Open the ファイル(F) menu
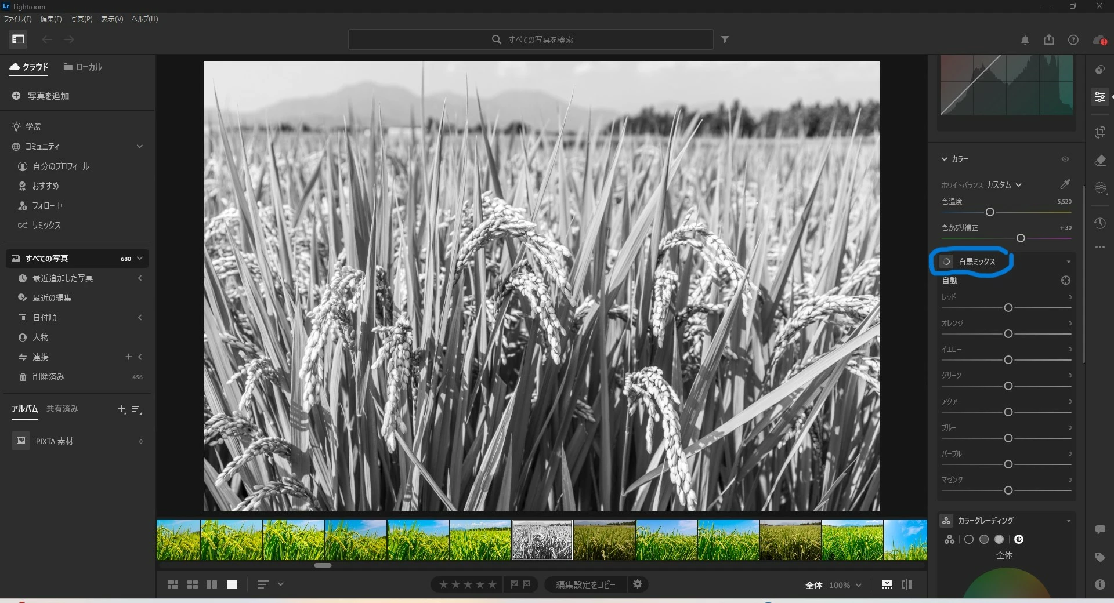Viewport: 1114px width, 603px height. pyautogui.click(x=17, y=19)
